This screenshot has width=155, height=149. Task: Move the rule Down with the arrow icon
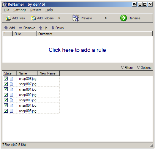click(x=53, y=28)
